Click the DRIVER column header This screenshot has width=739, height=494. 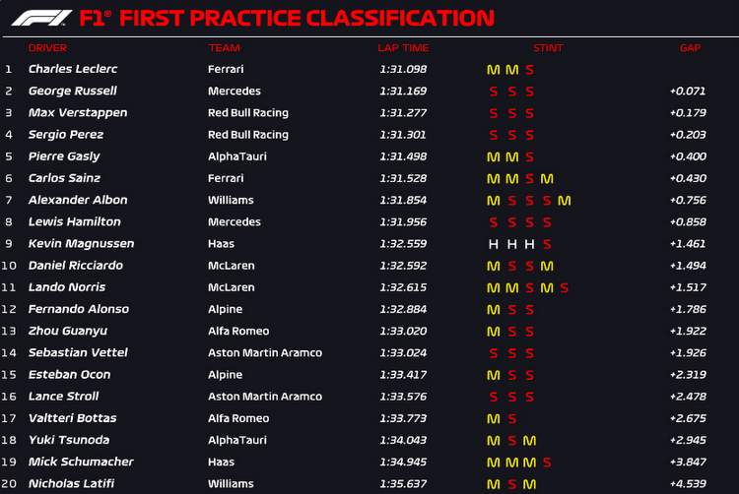click(47, 48)
